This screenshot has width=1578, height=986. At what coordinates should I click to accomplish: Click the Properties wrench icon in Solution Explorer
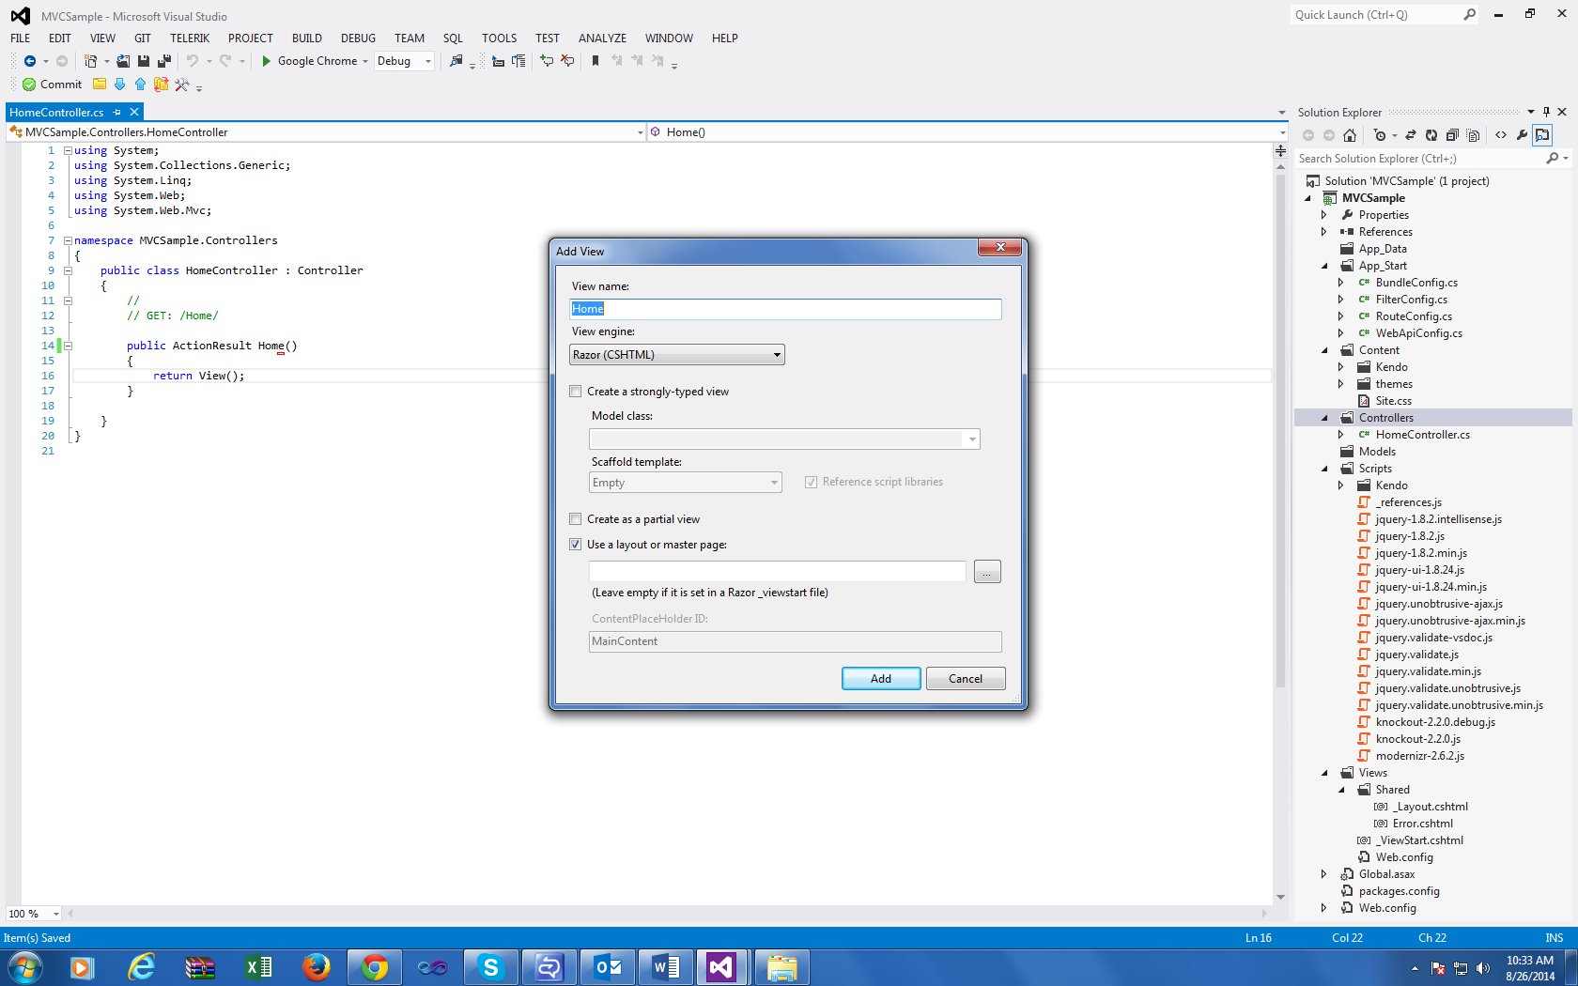point(1522,135)
